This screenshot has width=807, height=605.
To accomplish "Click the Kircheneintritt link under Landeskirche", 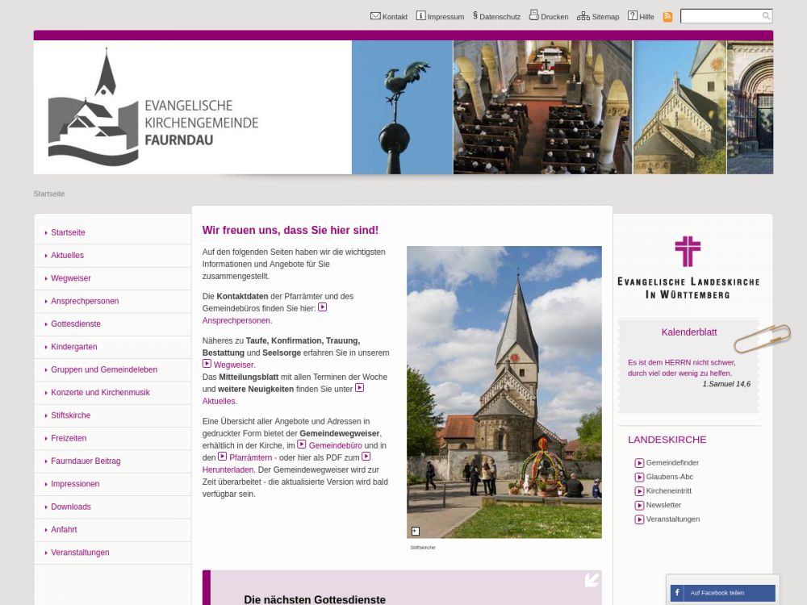I will [x=668, y=491].
